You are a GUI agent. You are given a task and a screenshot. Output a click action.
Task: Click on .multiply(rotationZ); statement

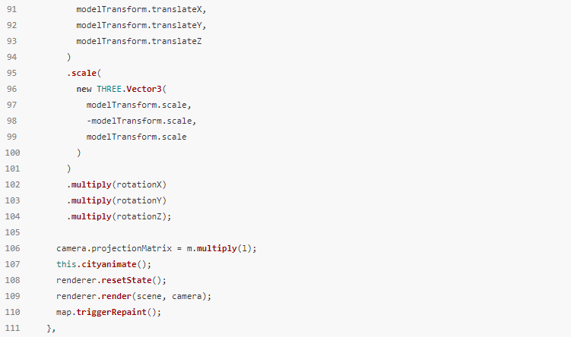(x=119, y=216)
